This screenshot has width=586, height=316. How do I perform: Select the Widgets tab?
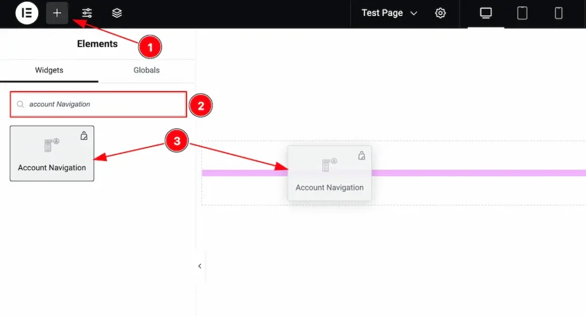coord(49,70)
